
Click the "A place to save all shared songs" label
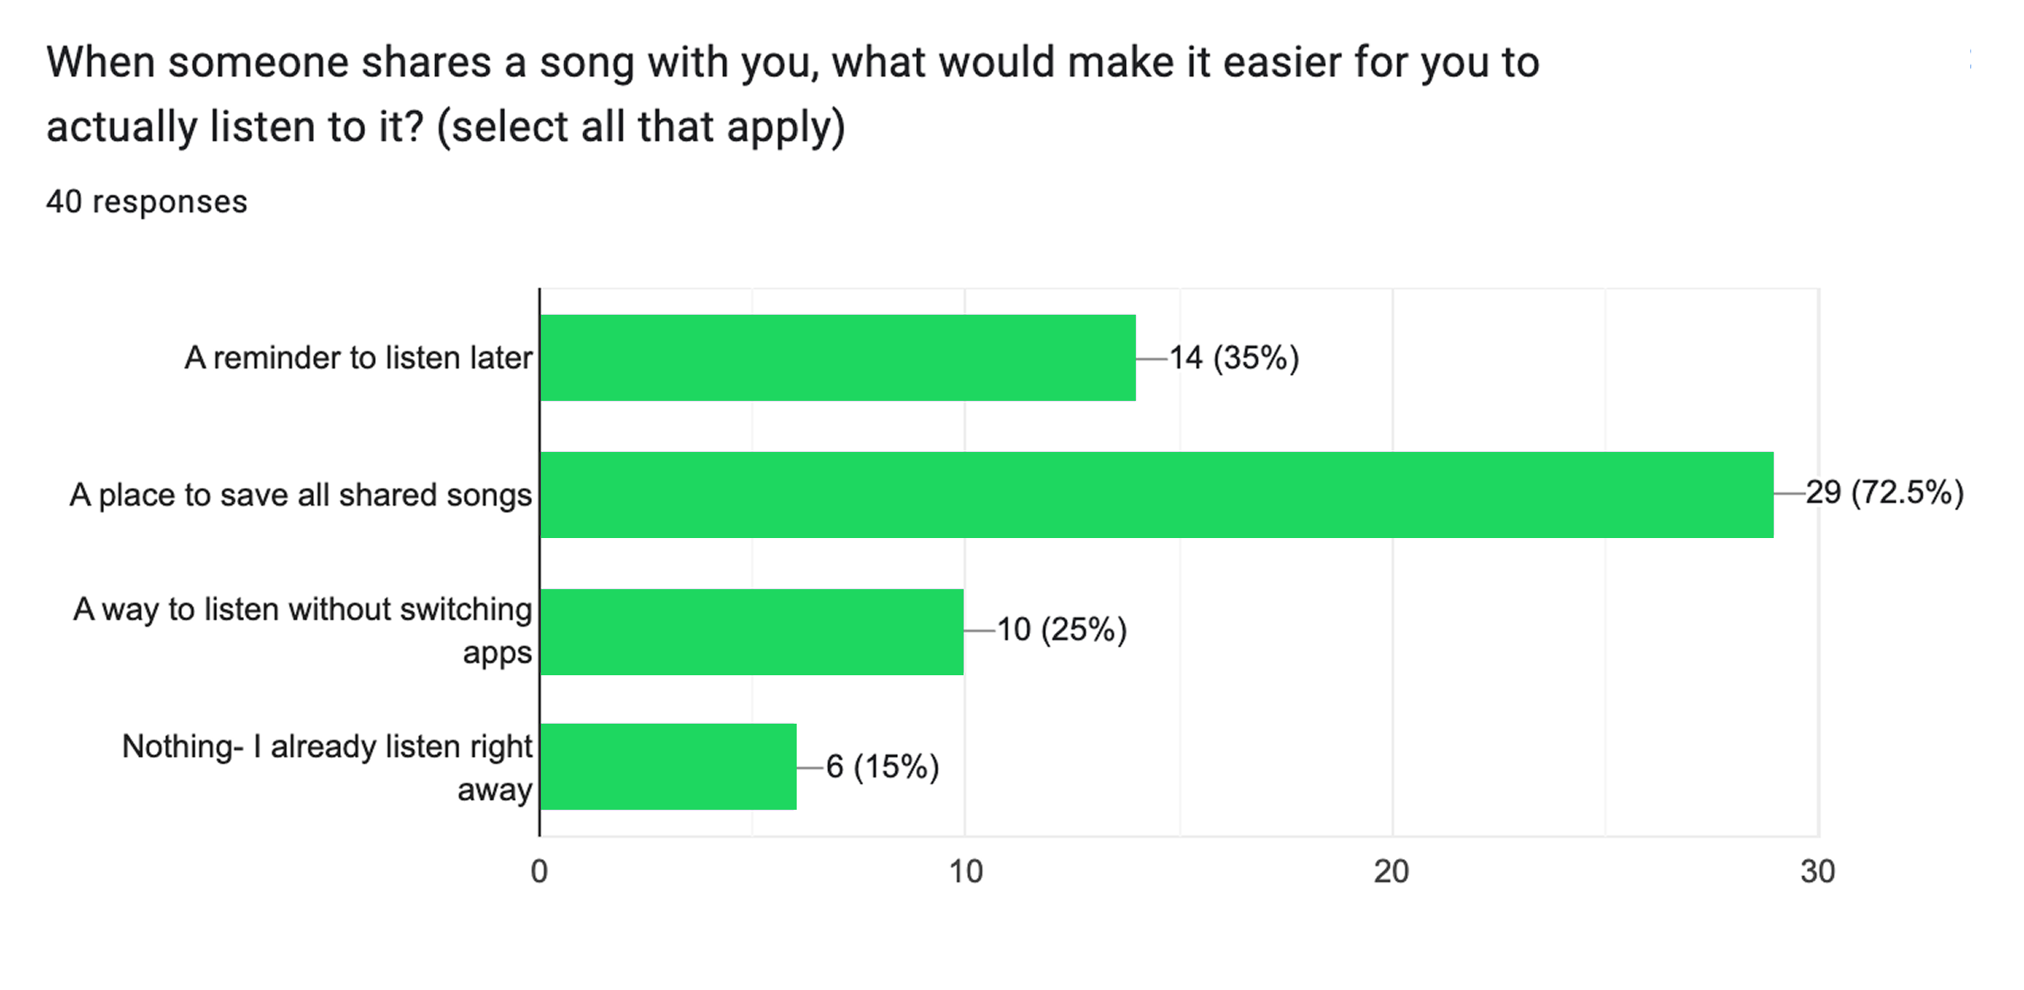click(x=301, y=495)
